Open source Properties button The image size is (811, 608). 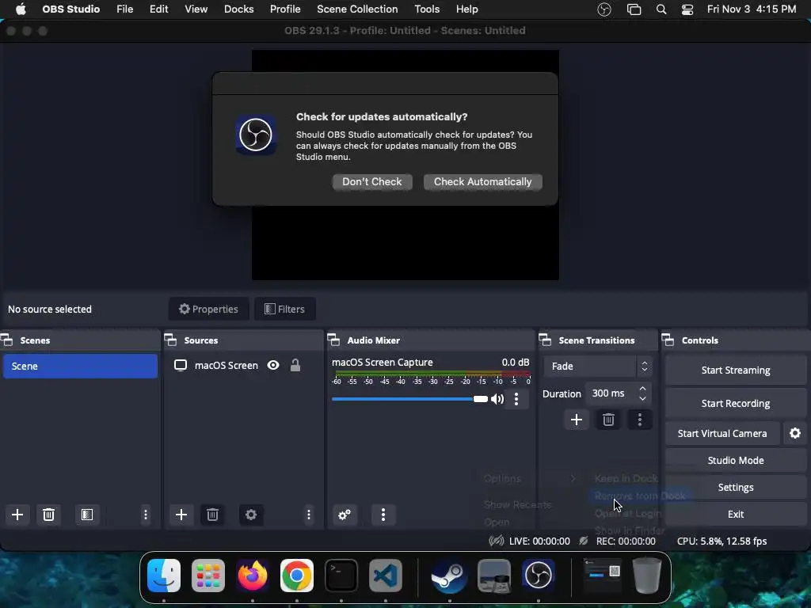(x=208, y=310)
